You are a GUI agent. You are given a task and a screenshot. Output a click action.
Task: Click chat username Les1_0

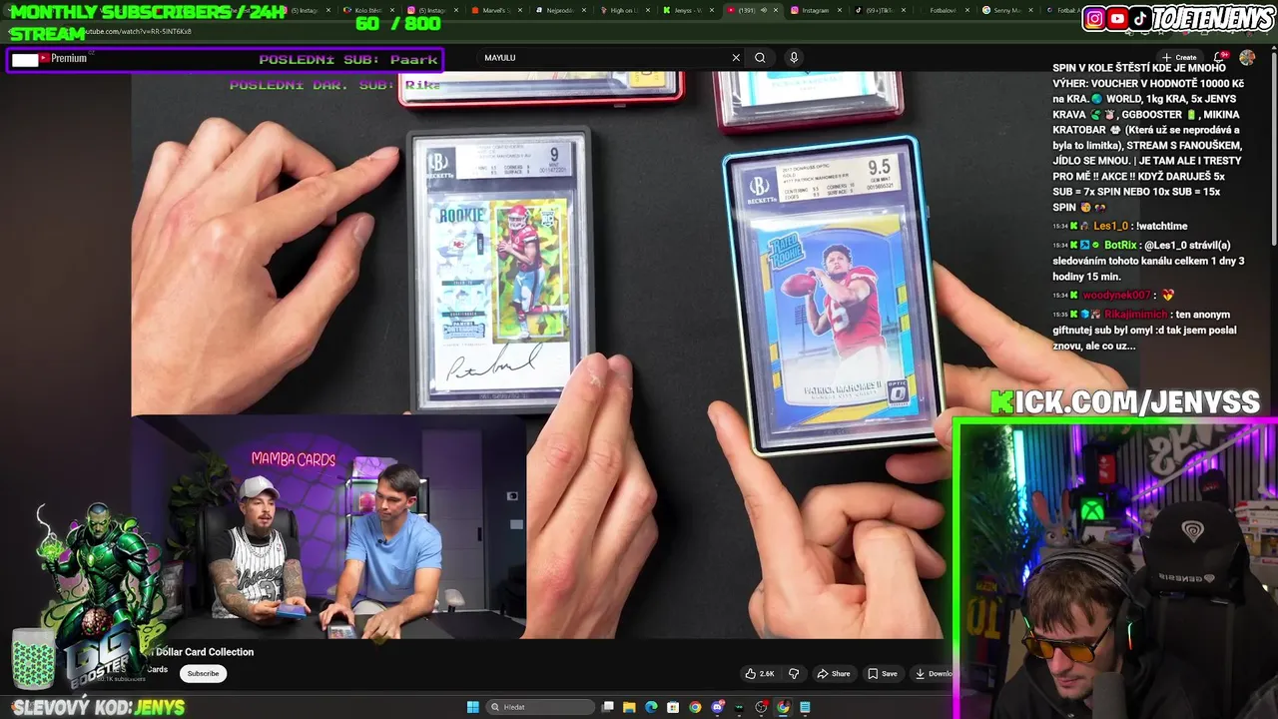1110,227
